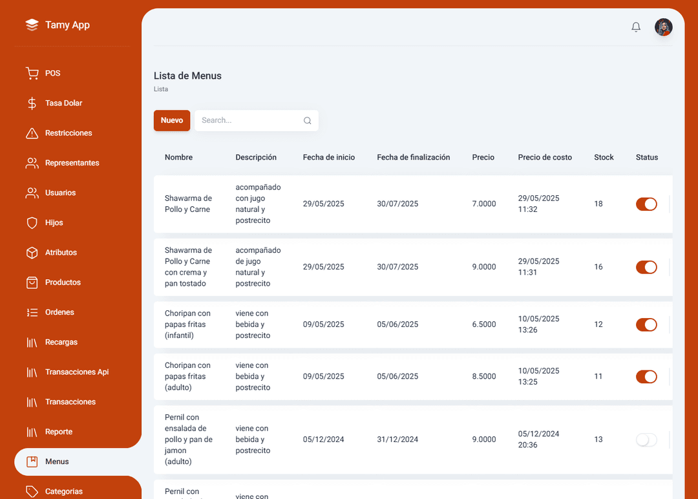Image resolution: width=698 pixels, height=499 pixels.
Task: Click the Precio column header
Action: point(483,158)
